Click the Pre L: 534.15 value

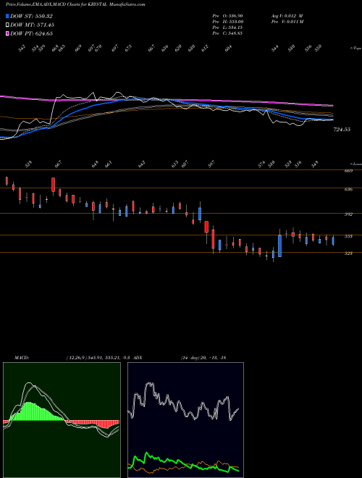227,28
